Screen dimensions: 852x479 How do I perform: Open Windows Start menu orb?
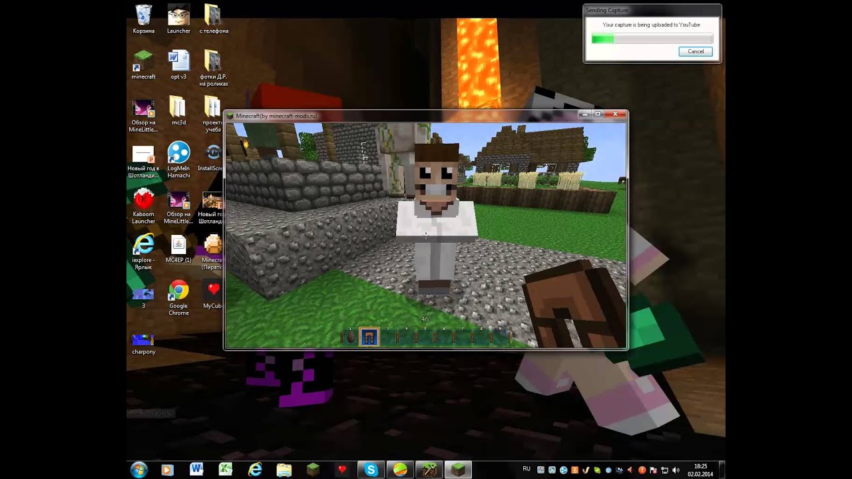pyautogui.click(x=139, y=470)
